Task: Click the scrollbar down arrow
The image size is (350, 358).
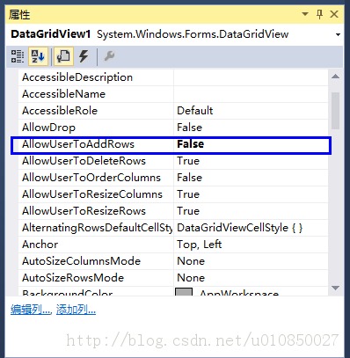Action: coord(336,288)
